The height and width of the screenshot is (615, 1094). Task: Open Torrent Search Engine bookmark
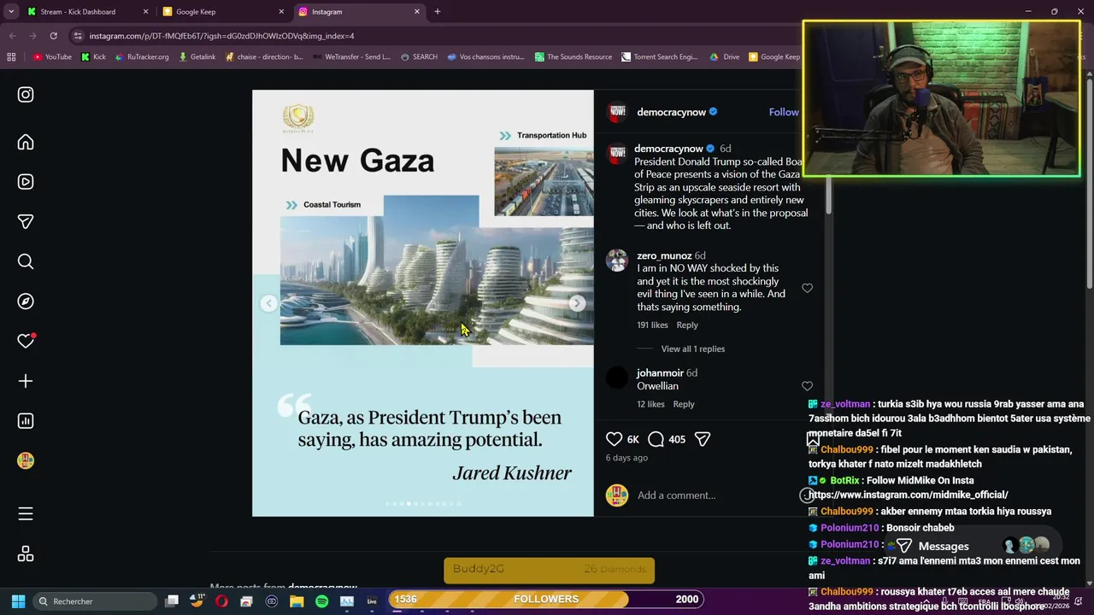660,57
